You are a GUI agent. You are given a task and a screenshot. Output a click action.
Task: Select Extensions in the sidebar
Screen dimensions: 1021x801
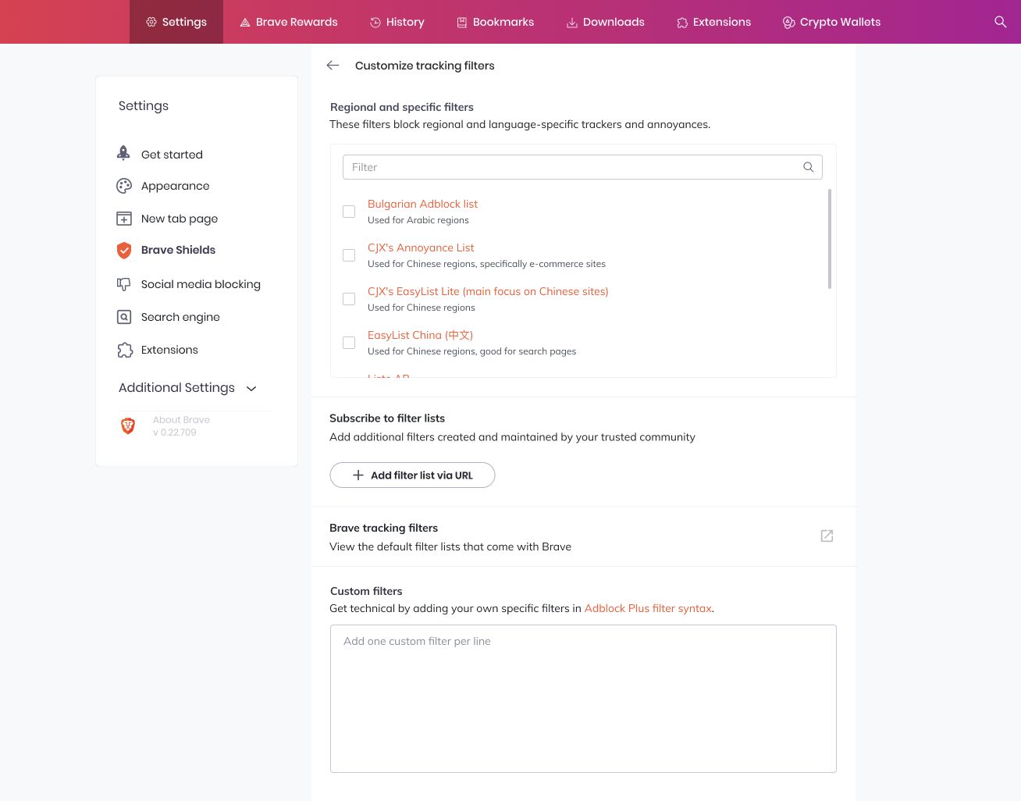click(x=169, y=350)
